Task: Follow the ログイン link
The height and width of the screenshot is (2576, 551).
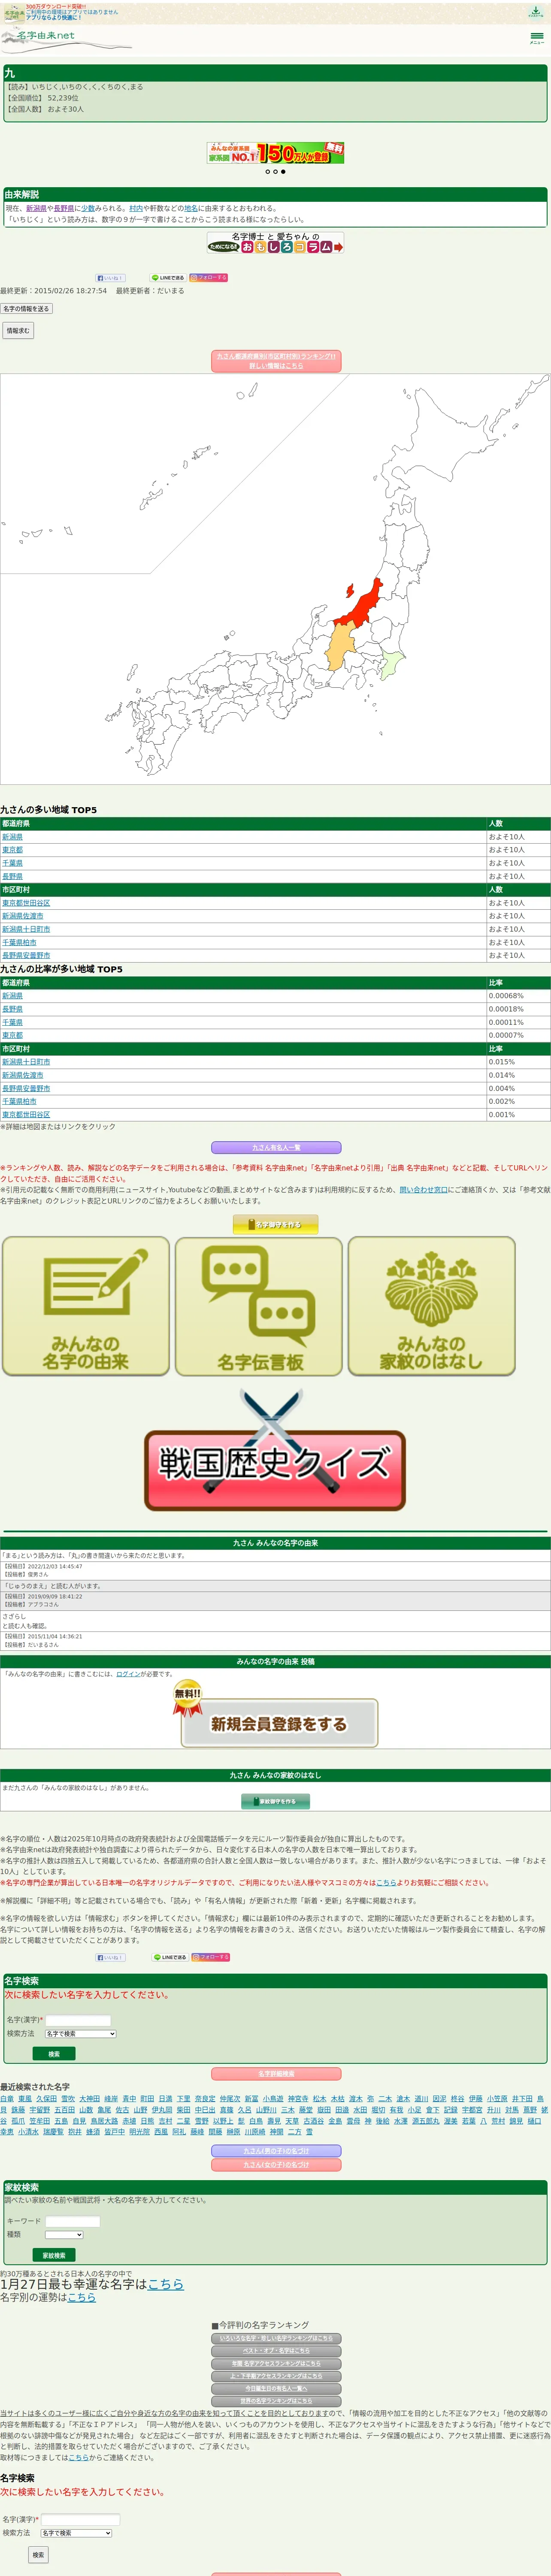Action: pyautogui.click(x=128, y=1674)
